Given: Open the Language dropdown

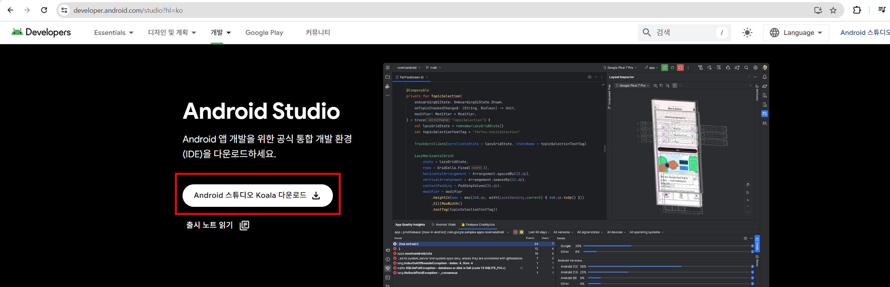Looking at the screenshot, I should coord(796,33).
